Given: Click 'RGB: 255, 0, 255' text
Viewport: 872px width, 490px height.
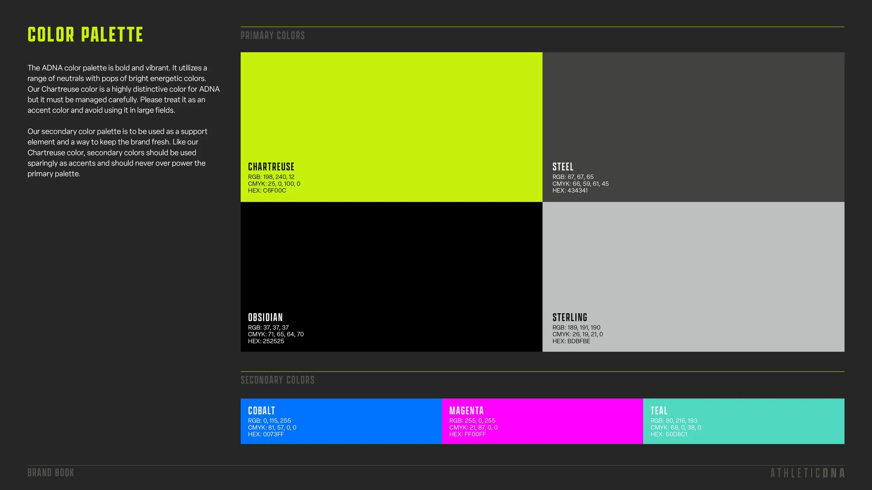Looking at the screenshot, I should pyautogui.click(x=472, y=421).
